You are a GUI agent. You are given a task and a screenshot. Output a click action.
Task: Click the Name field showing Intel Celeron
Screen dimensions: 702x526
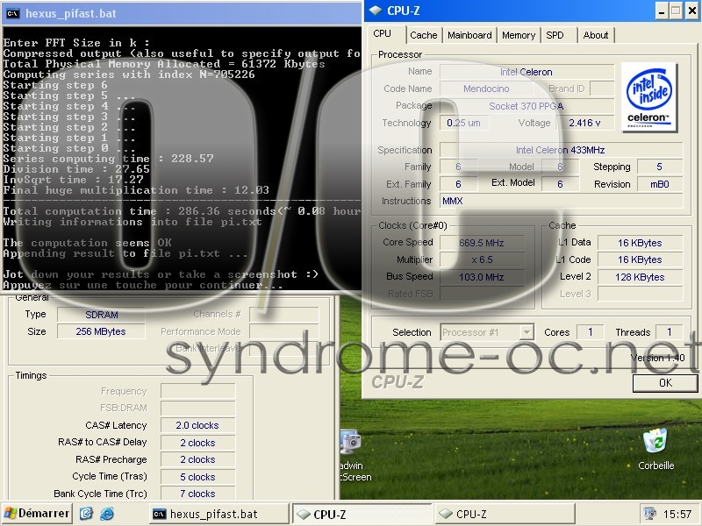526,72
